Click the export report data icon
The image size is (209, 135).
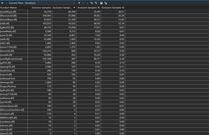click(105, 3)
